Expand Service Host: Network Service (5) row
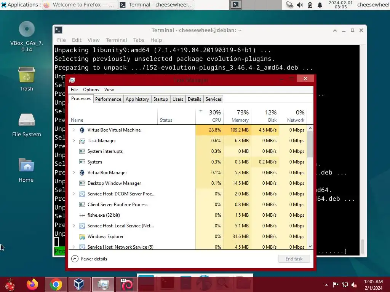 [74, 247]
